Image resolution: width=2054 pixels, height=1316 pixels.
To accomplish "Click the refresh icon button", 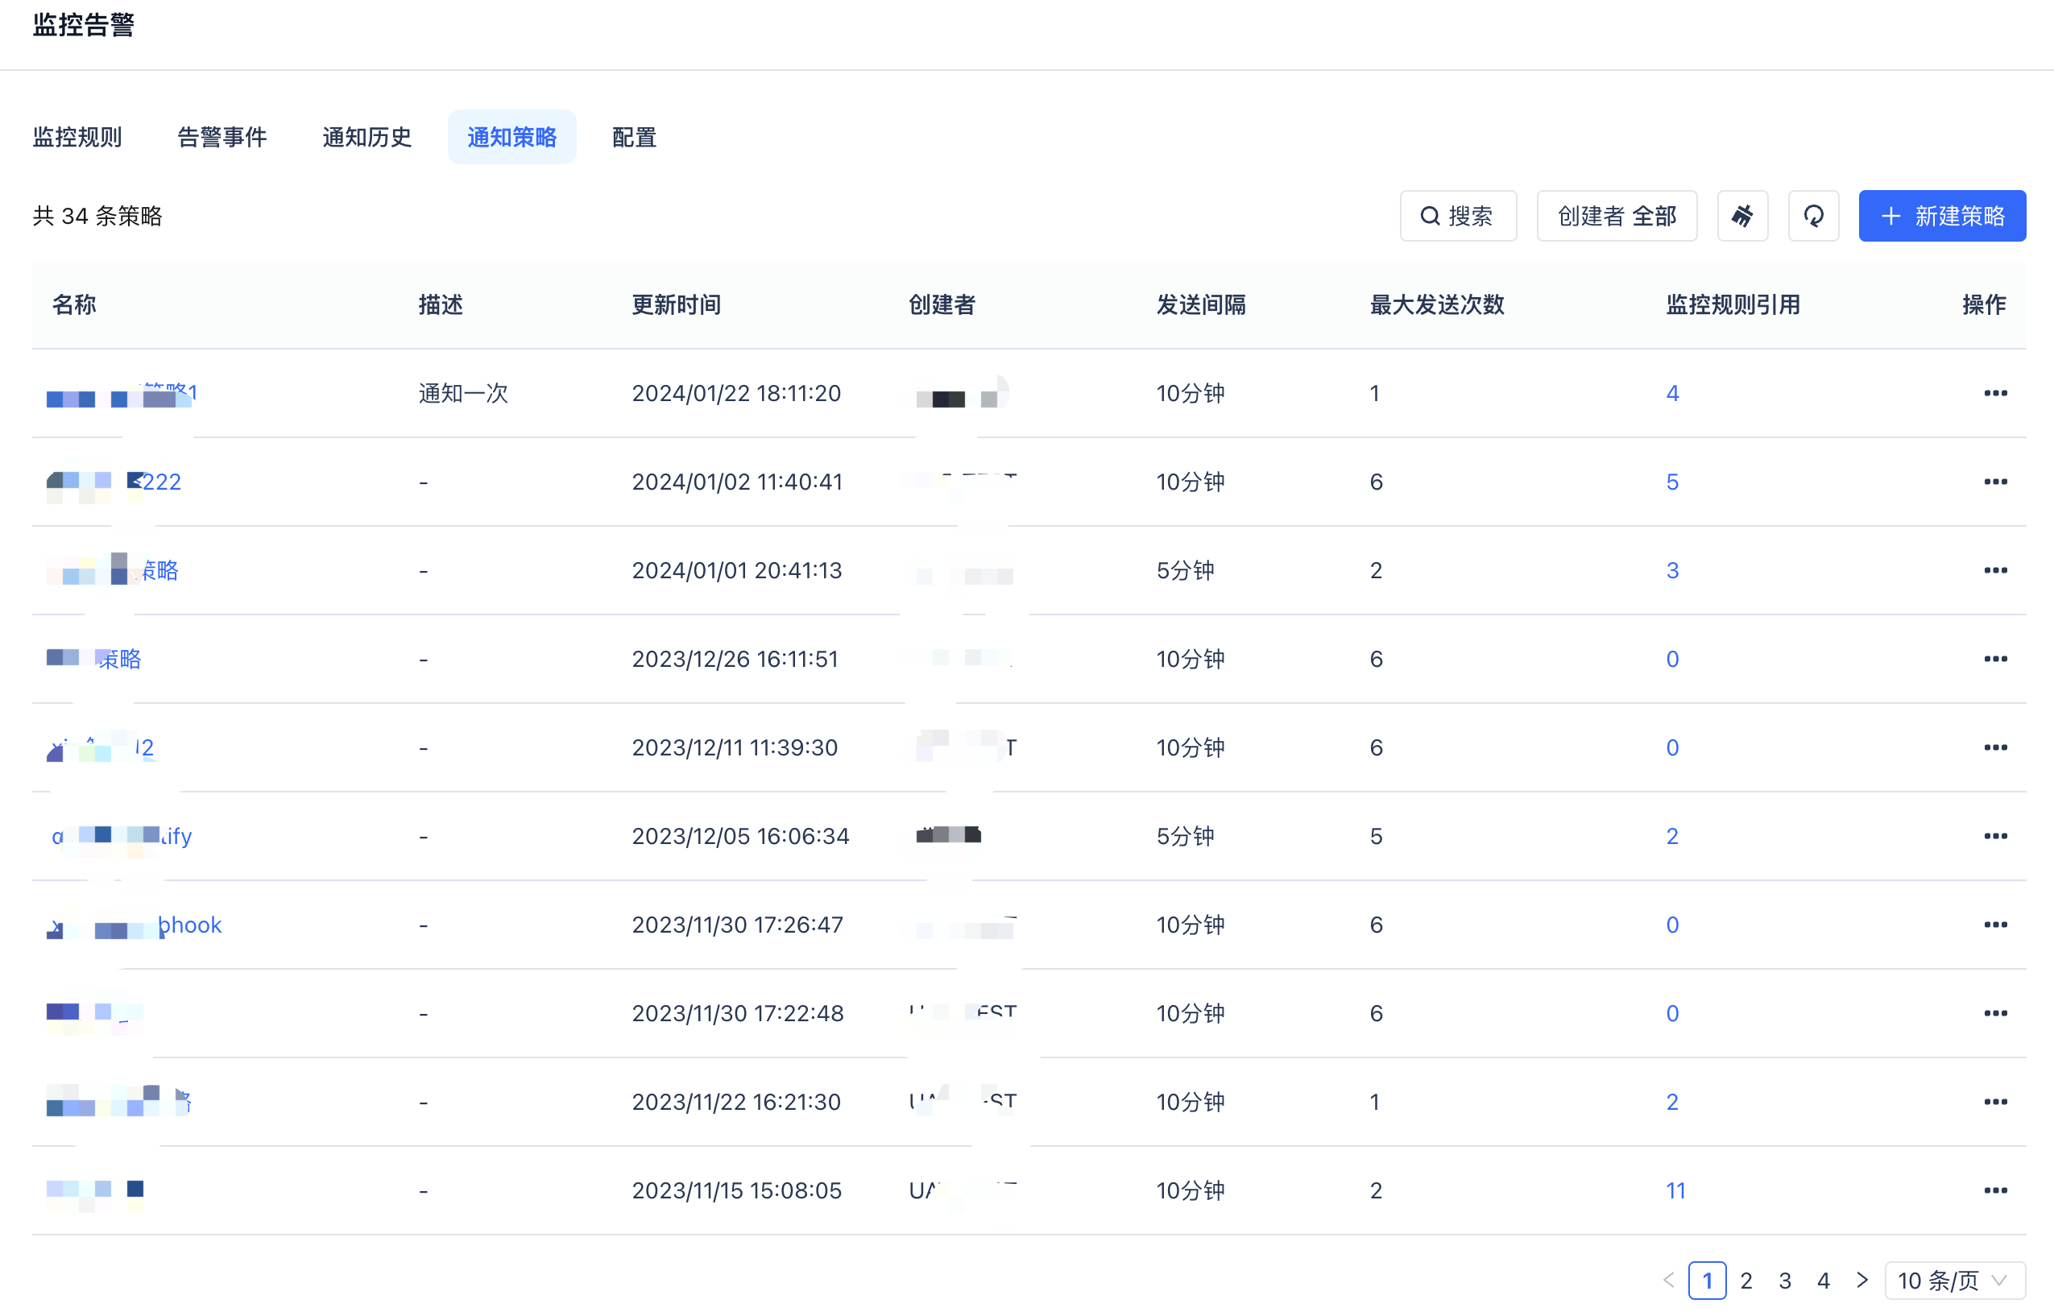I will point(1813,216).
